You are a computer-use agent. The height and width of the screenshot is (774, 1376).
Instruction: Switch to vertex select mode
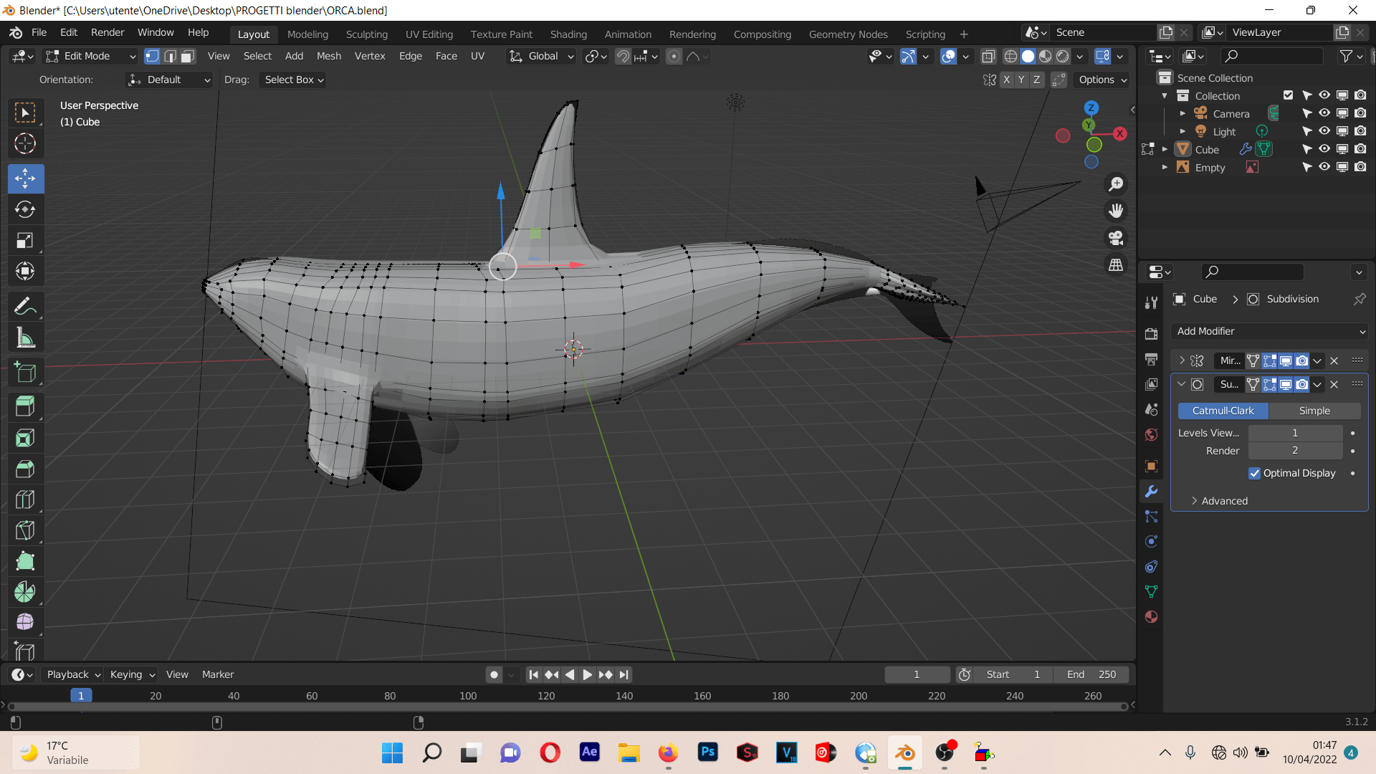(153, 56)
